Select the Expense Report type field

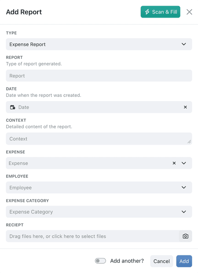click(99, 44)
